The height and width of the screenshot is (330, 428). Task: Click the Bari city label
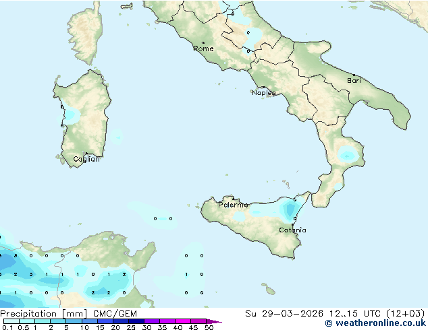(x=354, y=81)
